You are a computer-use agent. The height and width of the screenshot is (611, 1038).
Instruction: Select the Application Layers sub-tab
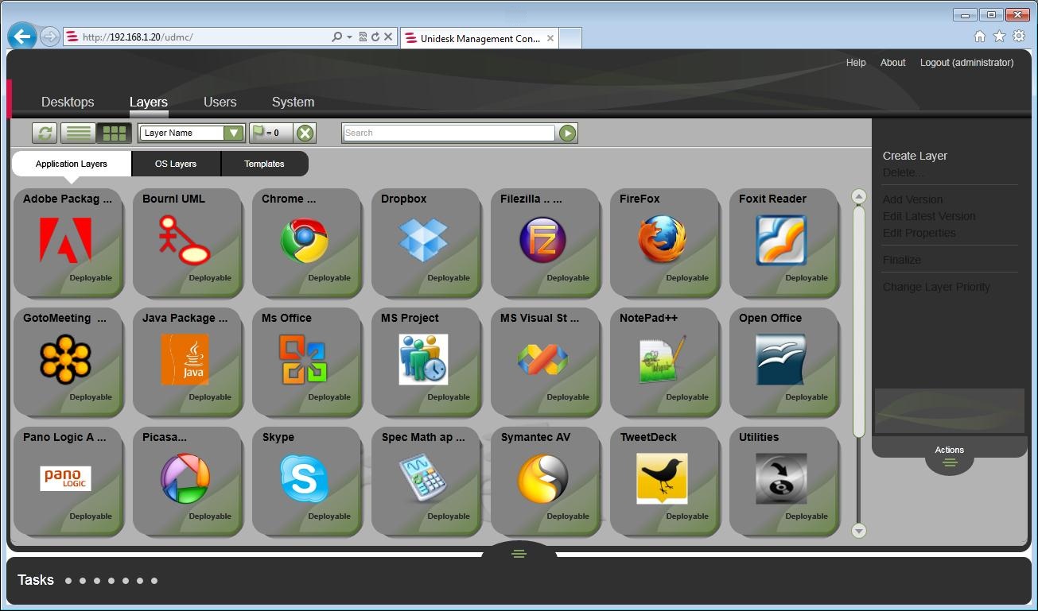click(72, 164)
